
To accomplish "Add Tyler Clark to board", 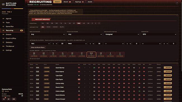I will [168, 76].
